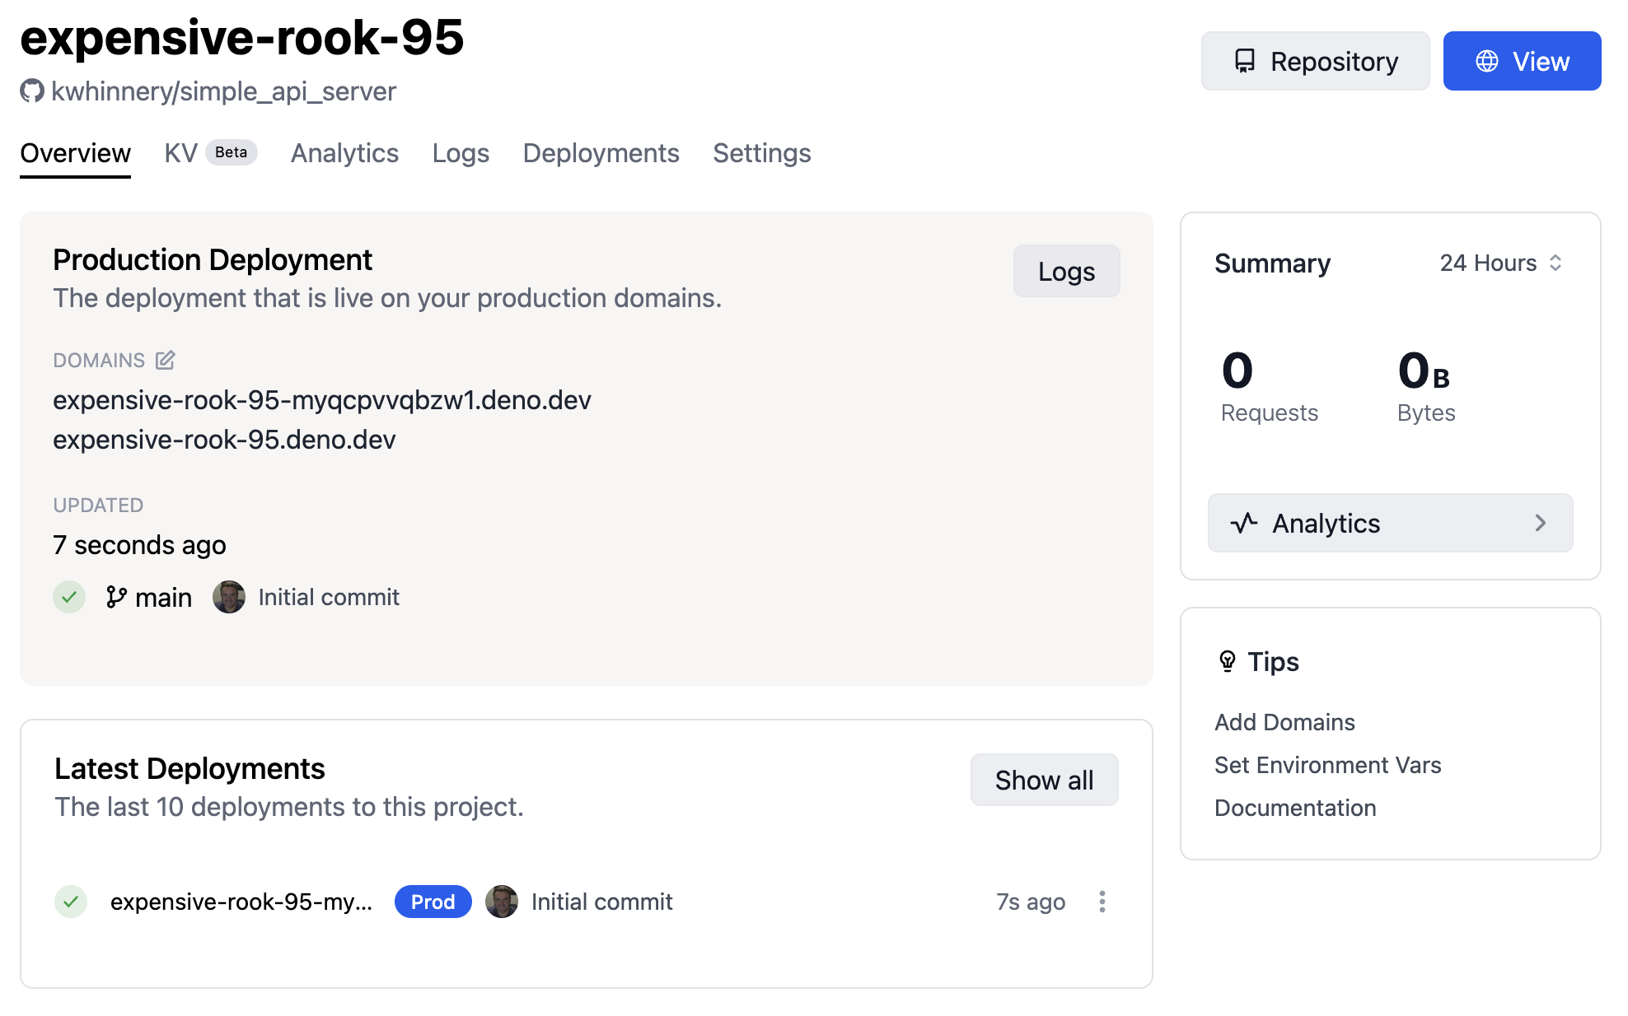Image resolution: width=1628 pixels, height=1016 pixels.
Task: Click the edit pencil icon next to DOMAINS
Action: tap(164, 360)
